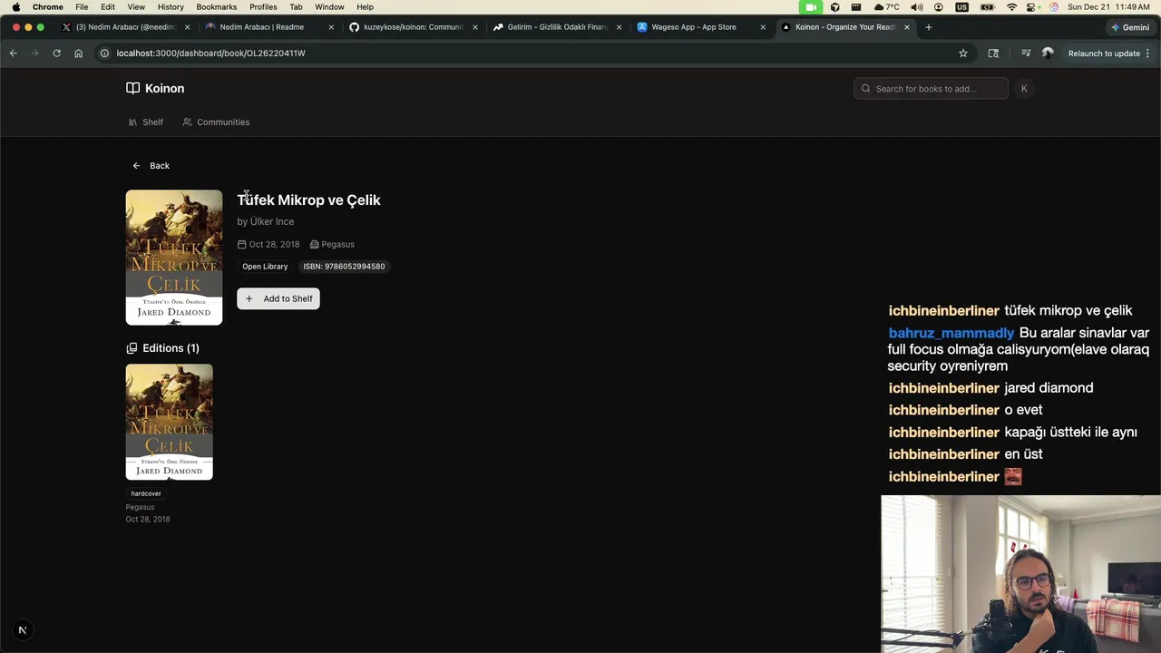The image size is (1161, 653).
Task: Reload the page with the refresh icon
Action: click(x=56, y=53)
